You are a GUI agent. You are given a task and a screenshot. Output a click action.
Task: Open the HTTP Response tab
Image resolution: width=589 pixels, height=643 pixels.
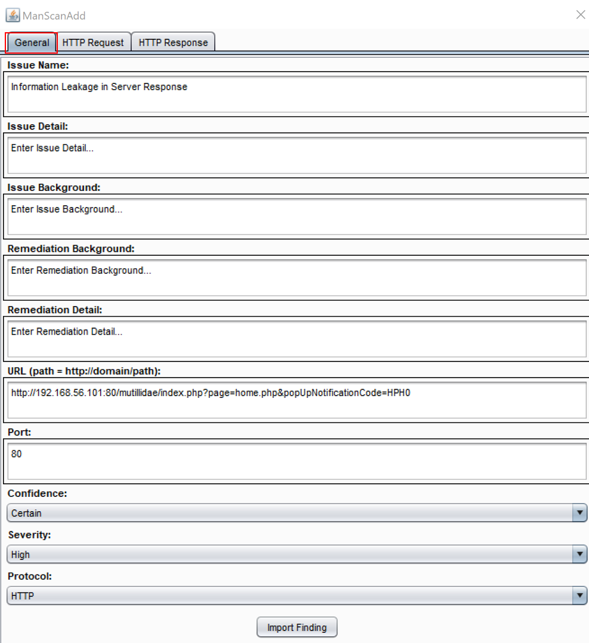pyautogui.click(x=173, y=42)
